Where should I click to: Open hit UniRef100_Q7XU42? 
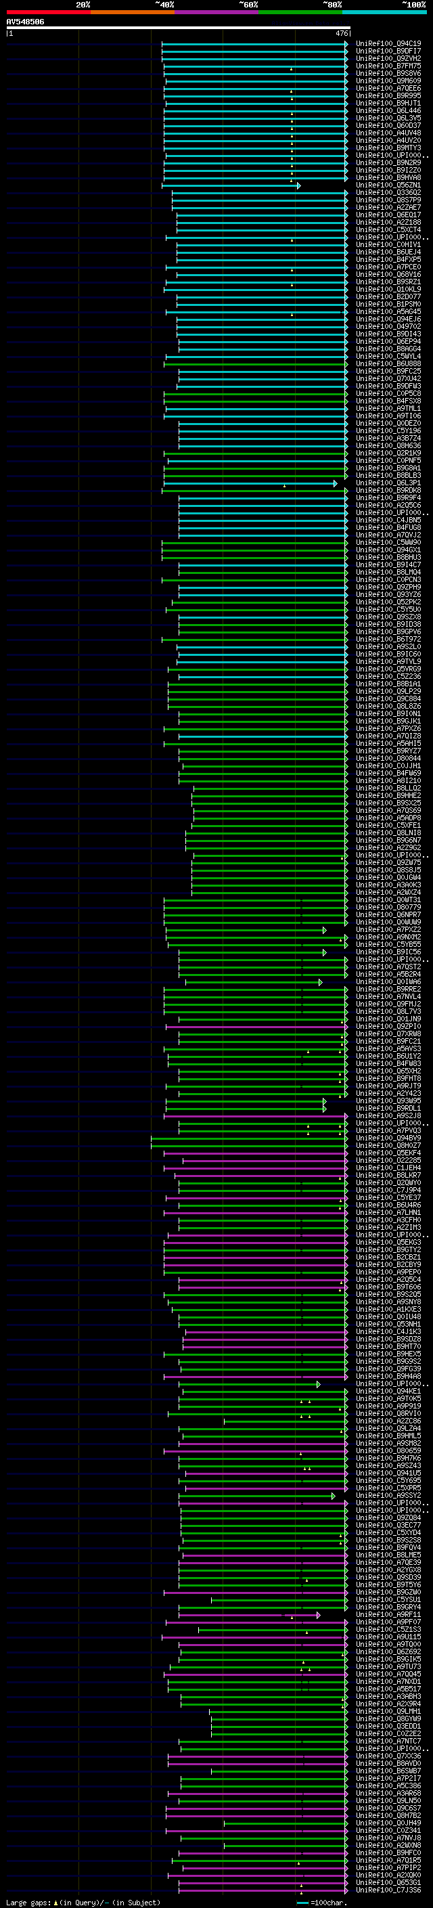[388, 378]
